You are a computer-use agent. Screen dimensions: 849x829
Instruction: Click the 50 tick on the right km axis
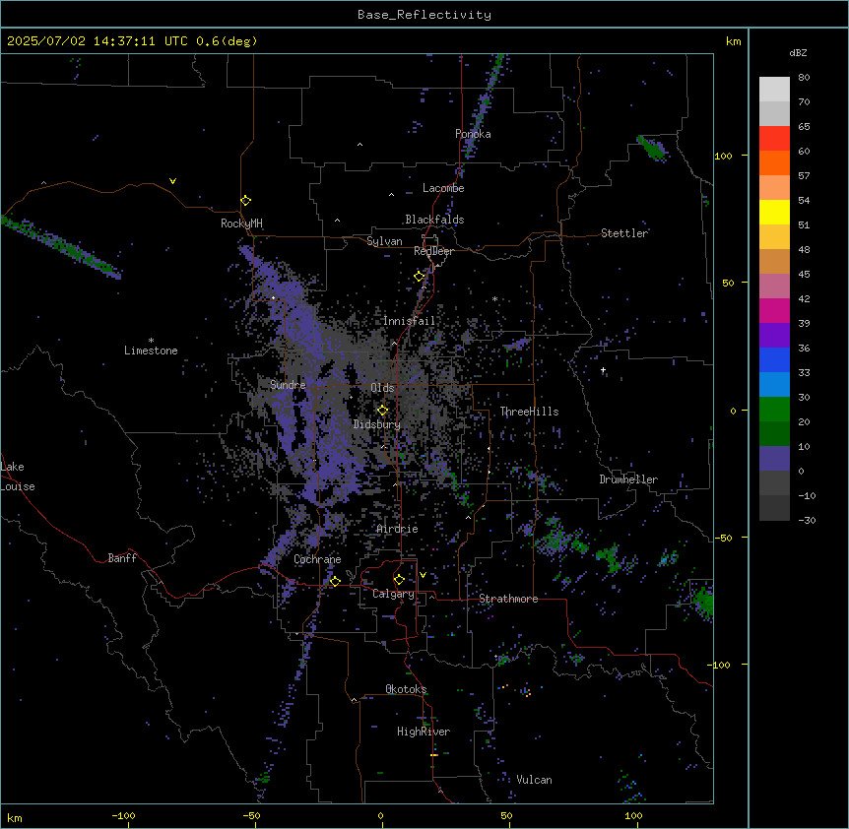tap(728, 283)
